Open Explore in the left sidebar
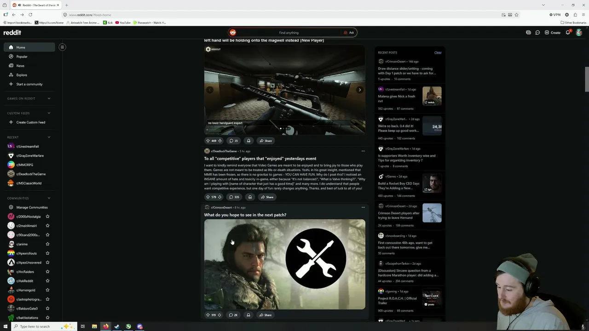Image resolution: width=589 pixels, height=331 pixels. coord(29,75)
